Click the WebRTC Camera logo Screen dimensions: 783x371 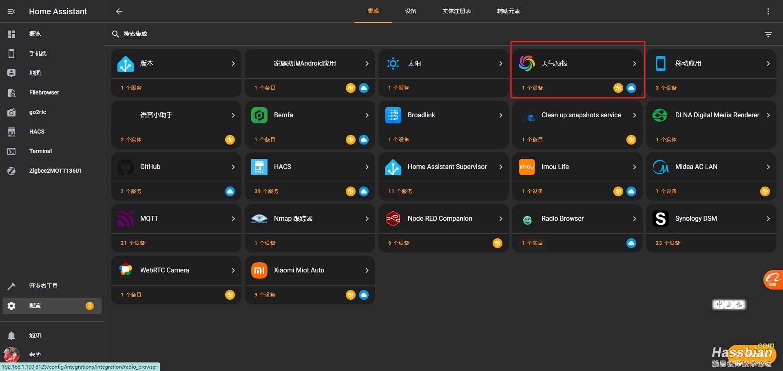[x=126, y=270]
